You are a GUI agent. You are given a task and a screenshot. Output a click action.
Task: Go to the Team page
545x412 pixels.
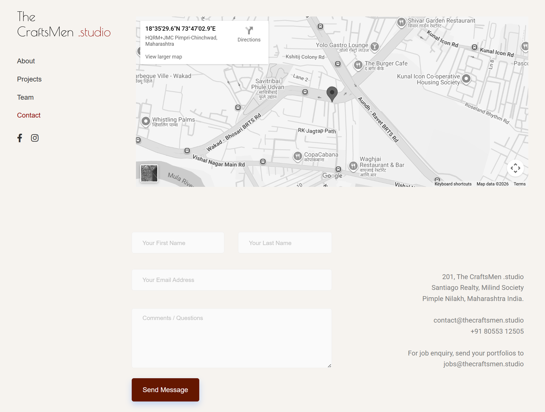click(x=25, y=97)
